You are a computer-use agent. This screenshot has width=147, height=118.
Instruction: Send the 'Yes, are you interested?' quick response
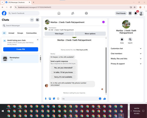[x=63, y=68]
